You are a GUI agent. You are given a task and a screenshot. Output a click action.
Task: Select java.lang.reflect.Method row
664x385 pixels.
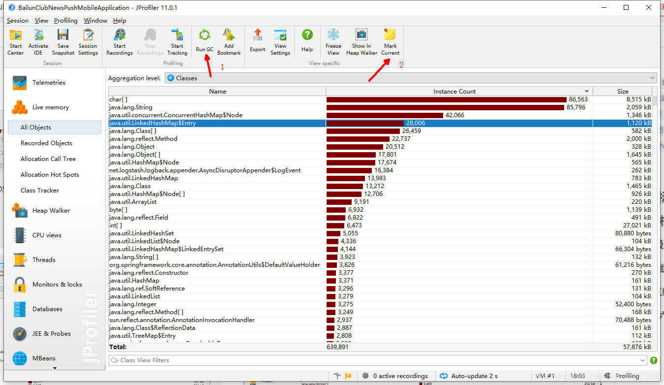click(x=380, y=139)
